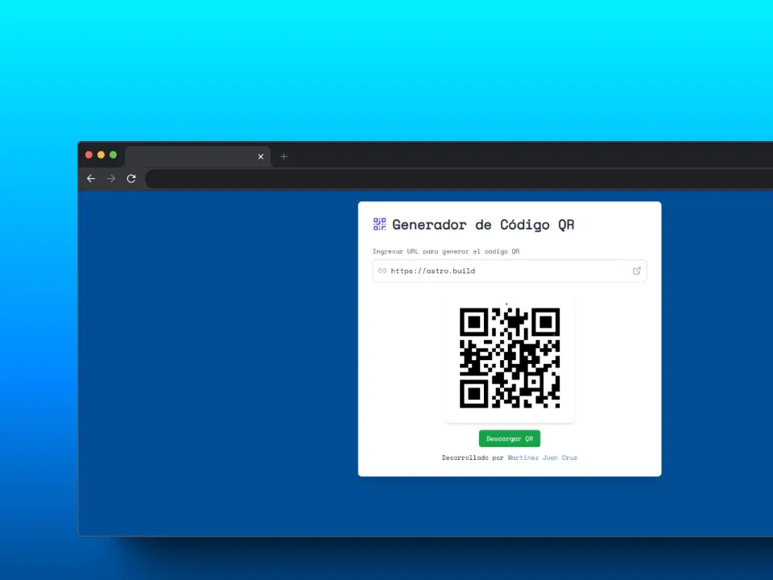
Task: Click the browser back arrow icon
Action: (91, 178)
